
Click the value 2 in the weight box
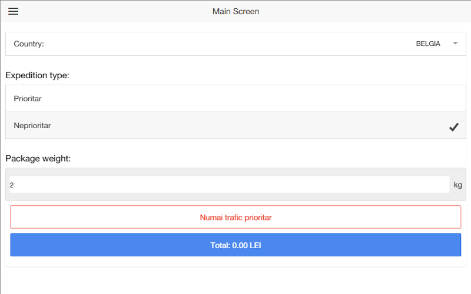click(x=12, y=185)
